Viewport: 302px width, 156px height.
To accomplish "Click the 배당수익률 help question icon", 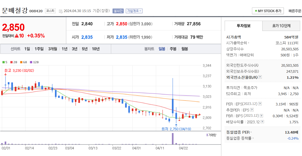I will (262, 122).
